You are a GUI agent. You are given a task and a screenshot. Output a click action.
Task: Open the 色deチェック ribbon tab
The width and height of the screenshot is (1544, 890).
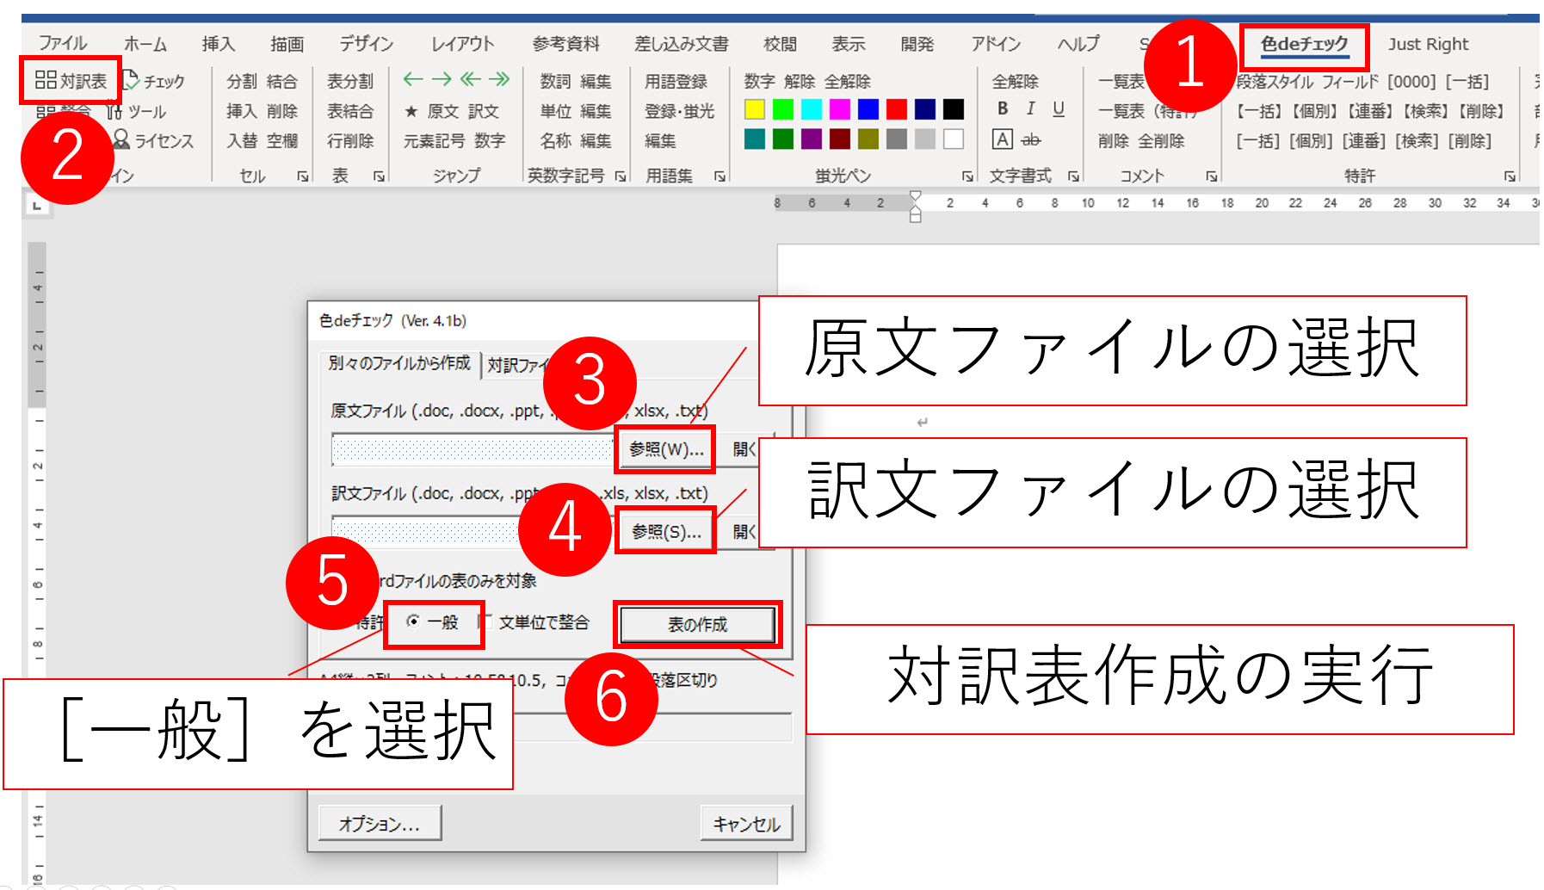point(1304,45)
